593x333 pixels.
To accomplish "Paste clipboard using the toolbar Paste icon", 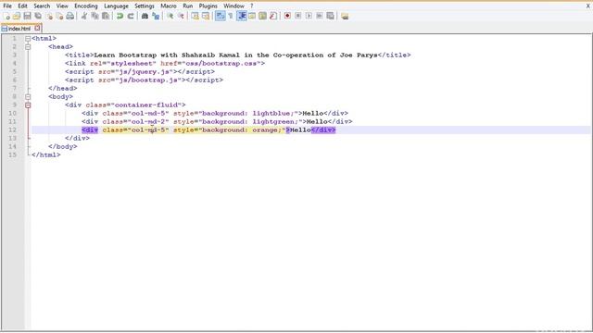I will tap(106, 16).
